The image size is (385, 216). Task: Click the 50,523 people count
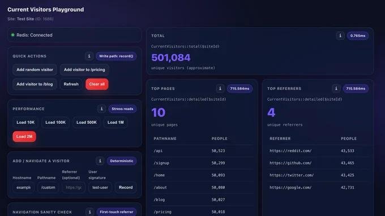[219, 151]
